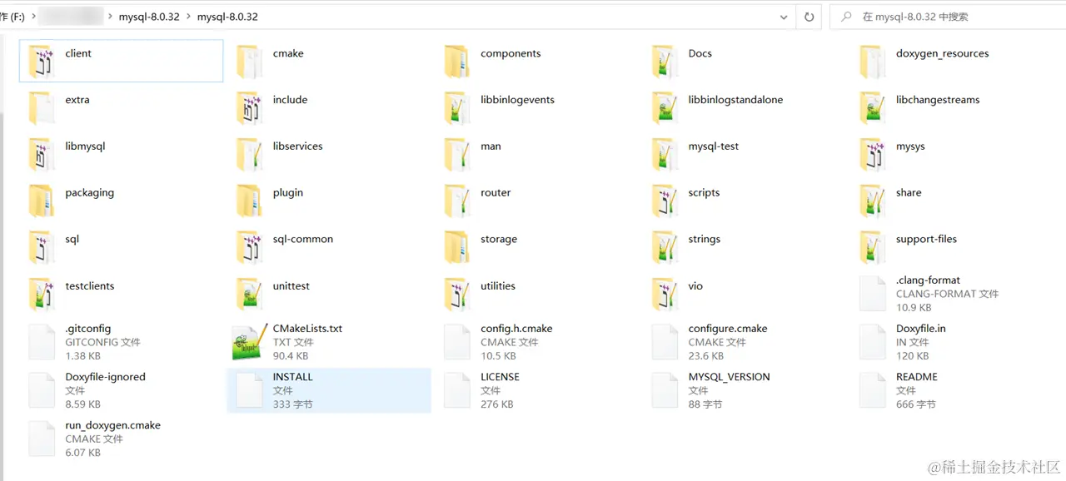The width and height of the screenshot is (1066, 481).
Task: Click the search magnifier icon
Action: [846, 17]
